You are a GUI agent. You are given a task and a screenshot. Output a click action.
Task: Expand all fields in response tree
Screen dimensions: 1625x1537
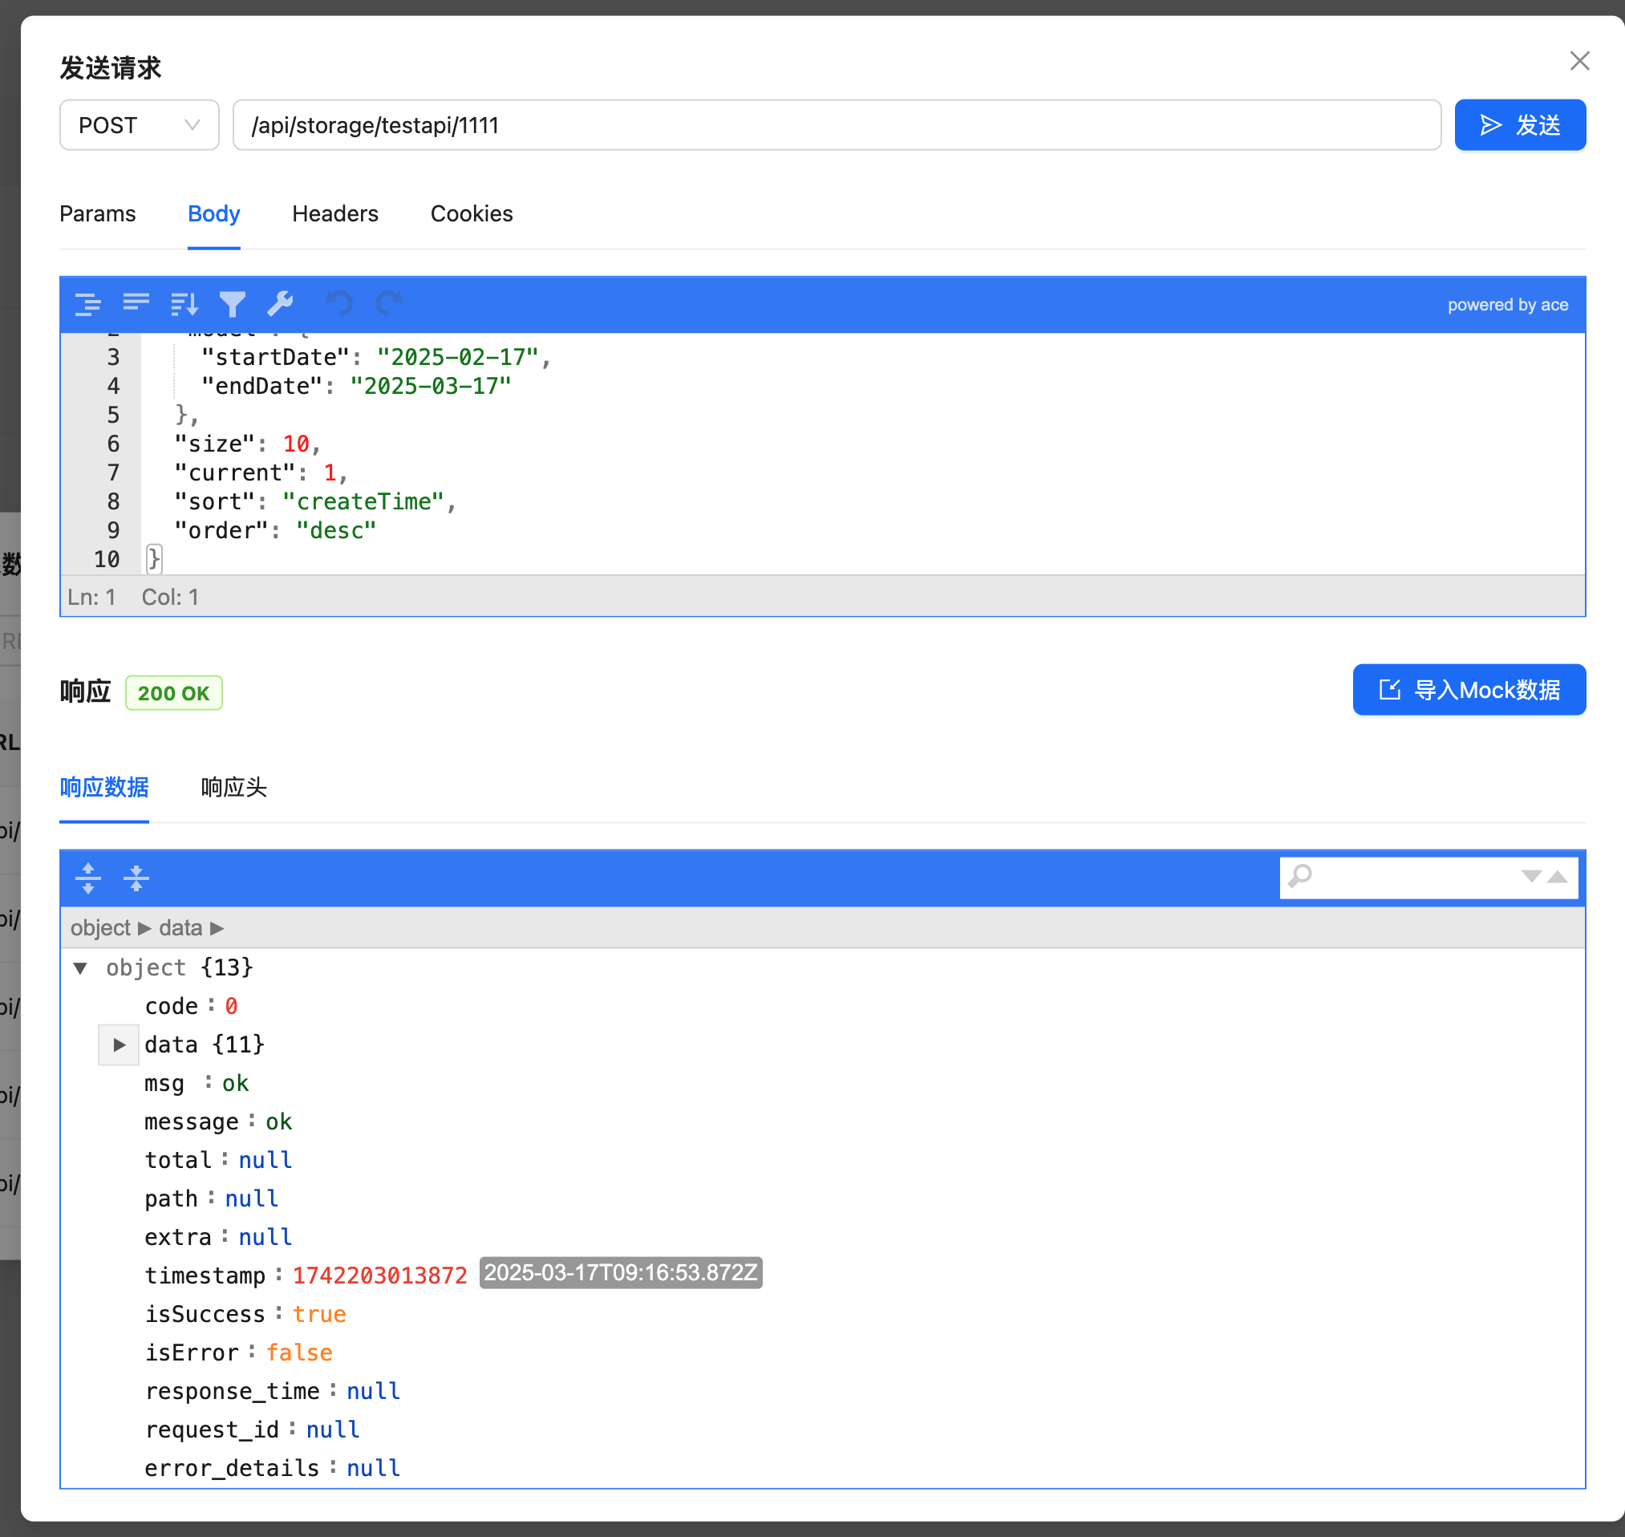coord(87,878)
